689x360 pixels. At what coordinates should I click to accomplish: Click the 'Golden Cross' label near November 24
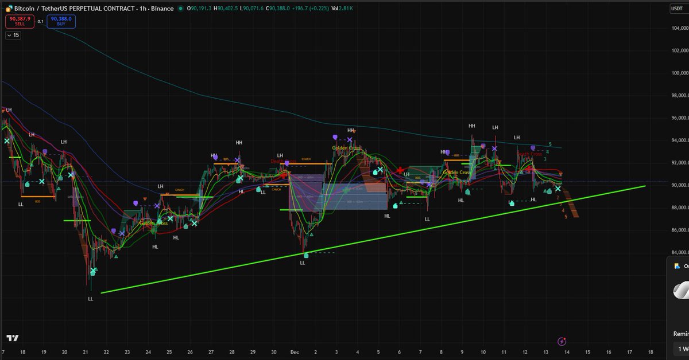154,223
